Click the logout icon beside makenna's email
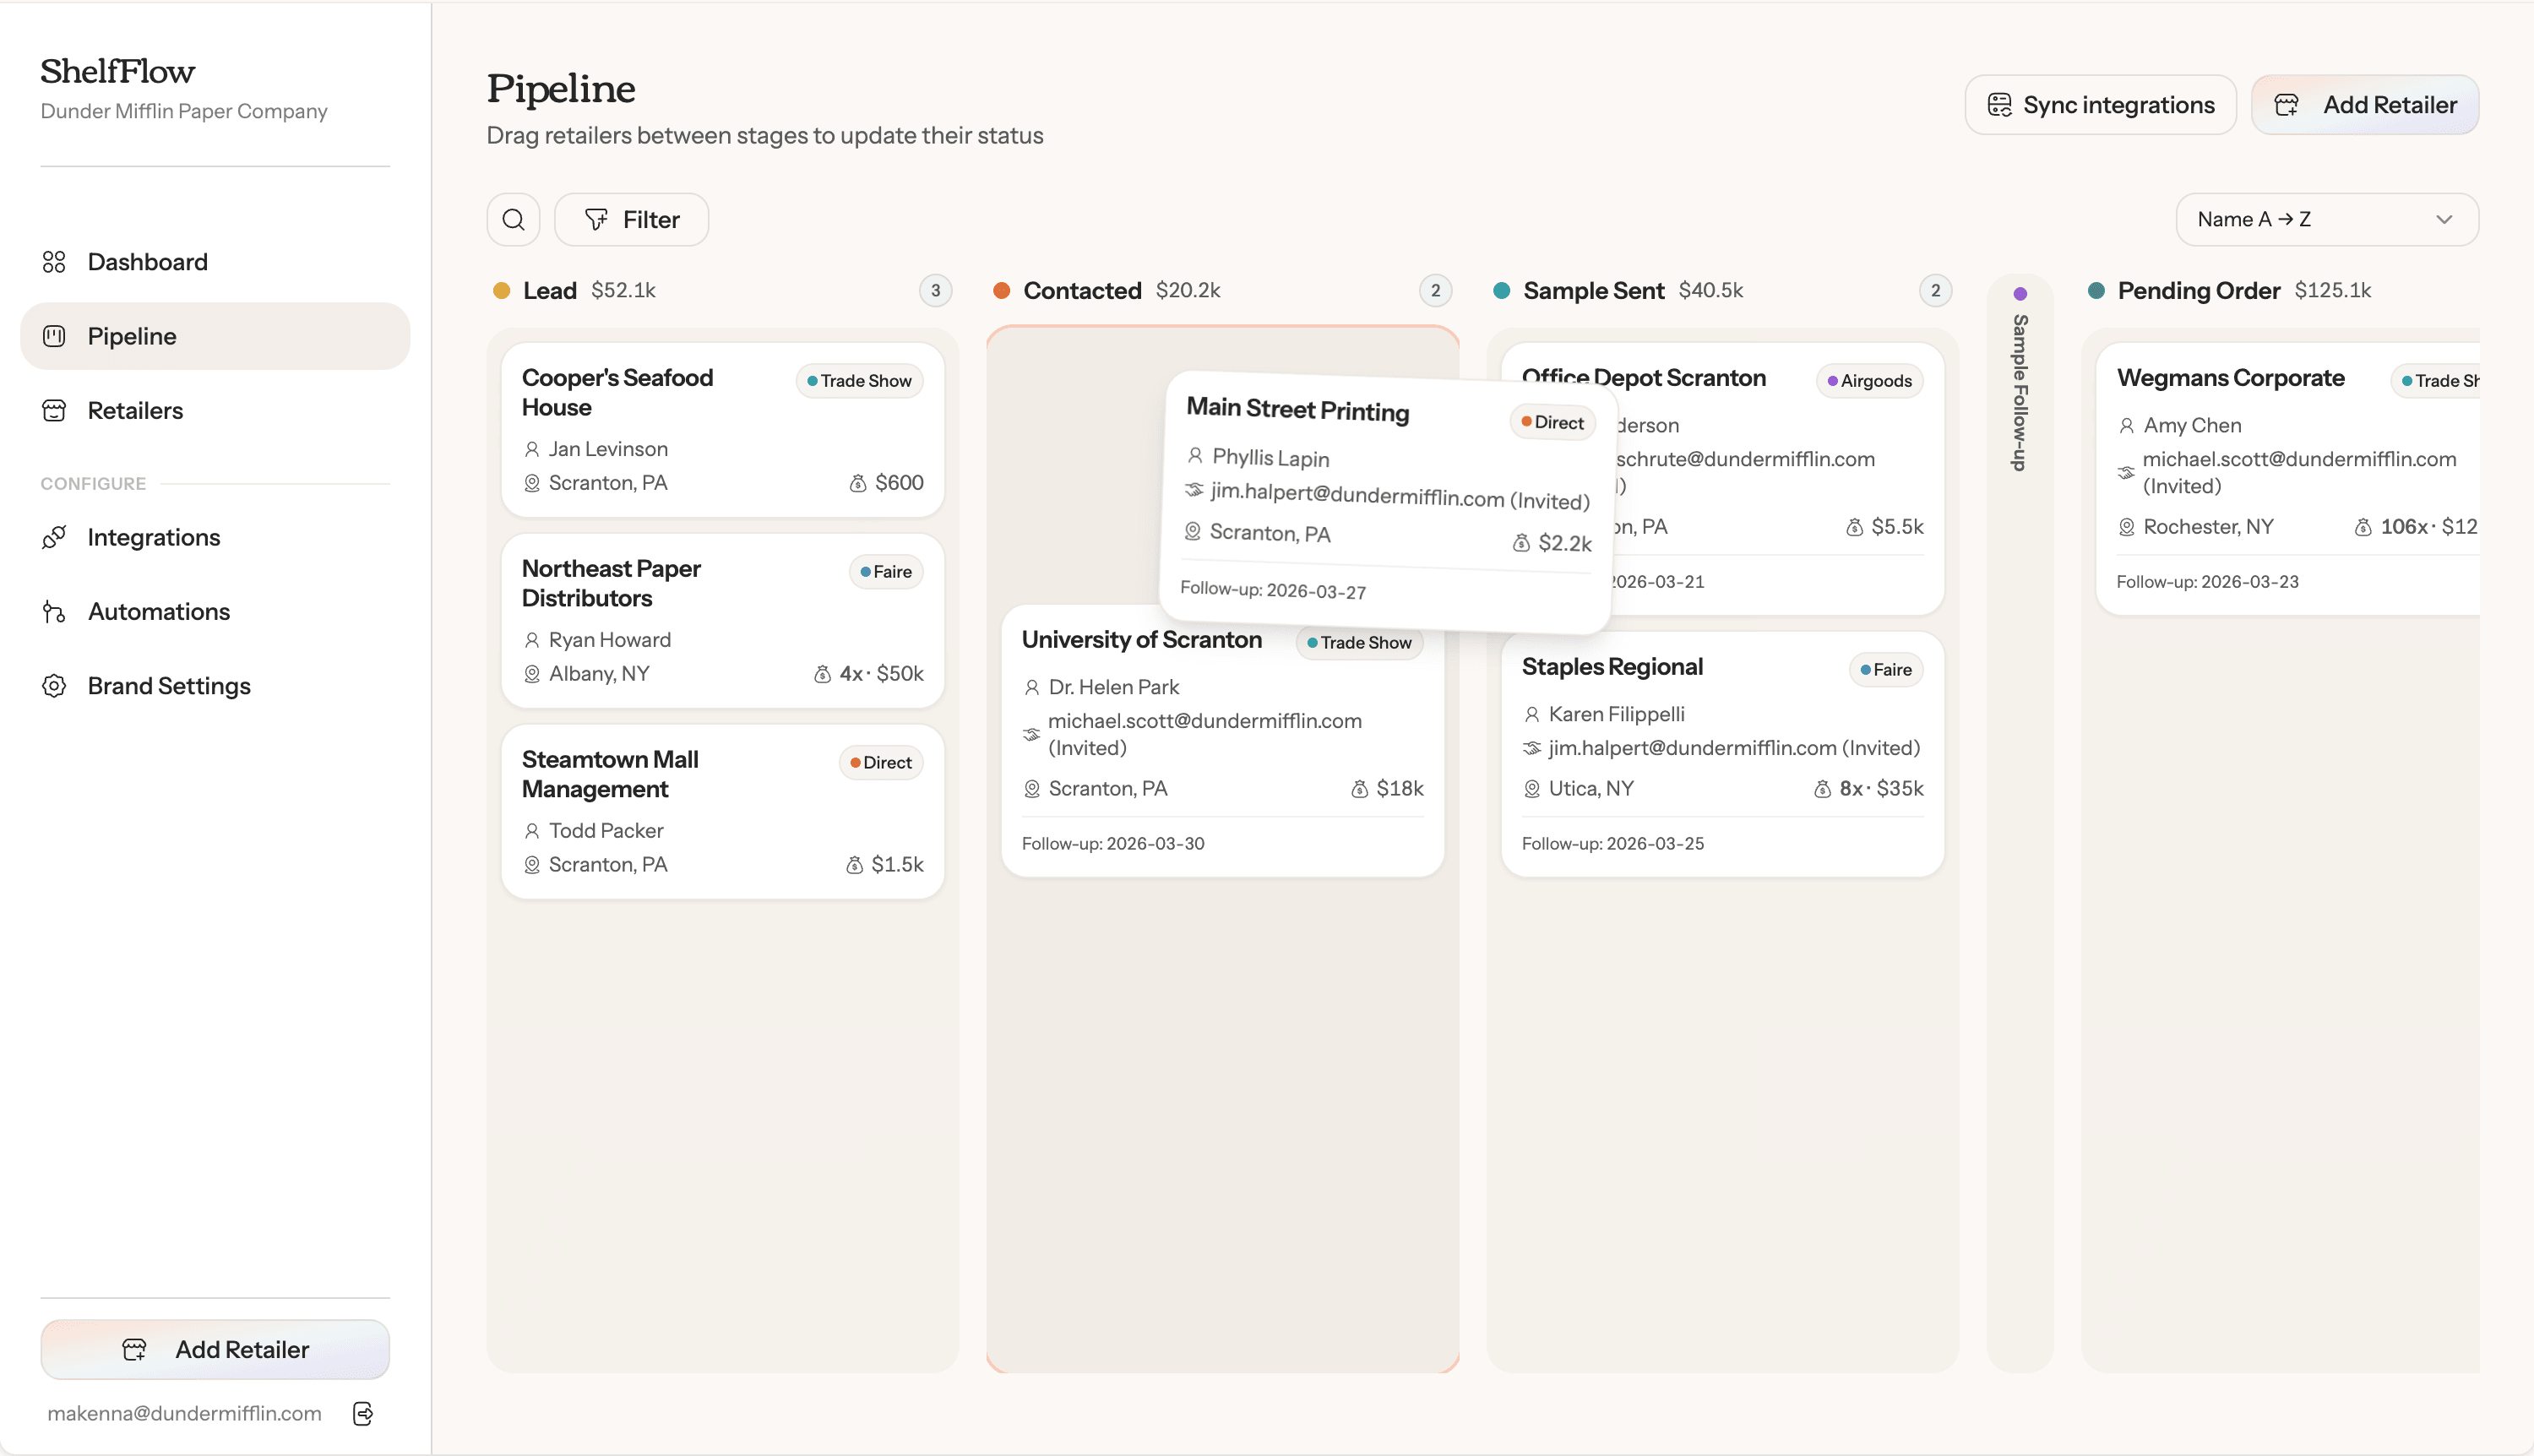Image resolution: width=2534 pixels, height=1456 pixels. (363, 1413)
